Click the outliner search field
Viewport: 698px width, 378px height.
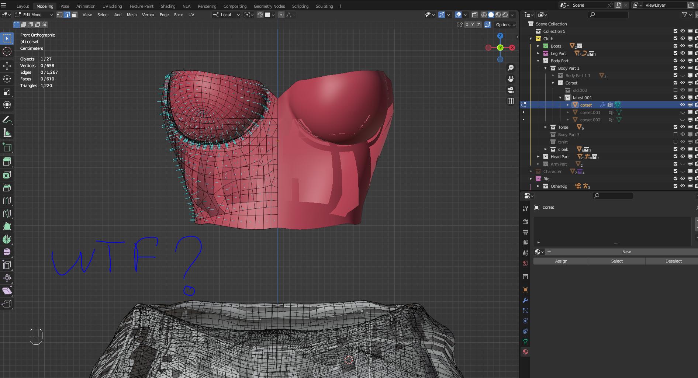(608, 15)
